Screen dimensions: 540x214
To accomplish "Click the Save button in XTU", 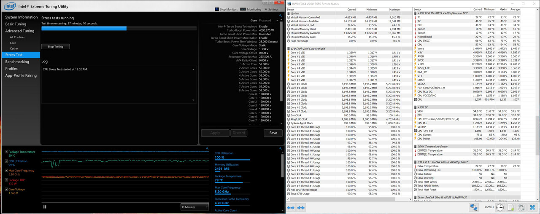I will pos(273,133).
